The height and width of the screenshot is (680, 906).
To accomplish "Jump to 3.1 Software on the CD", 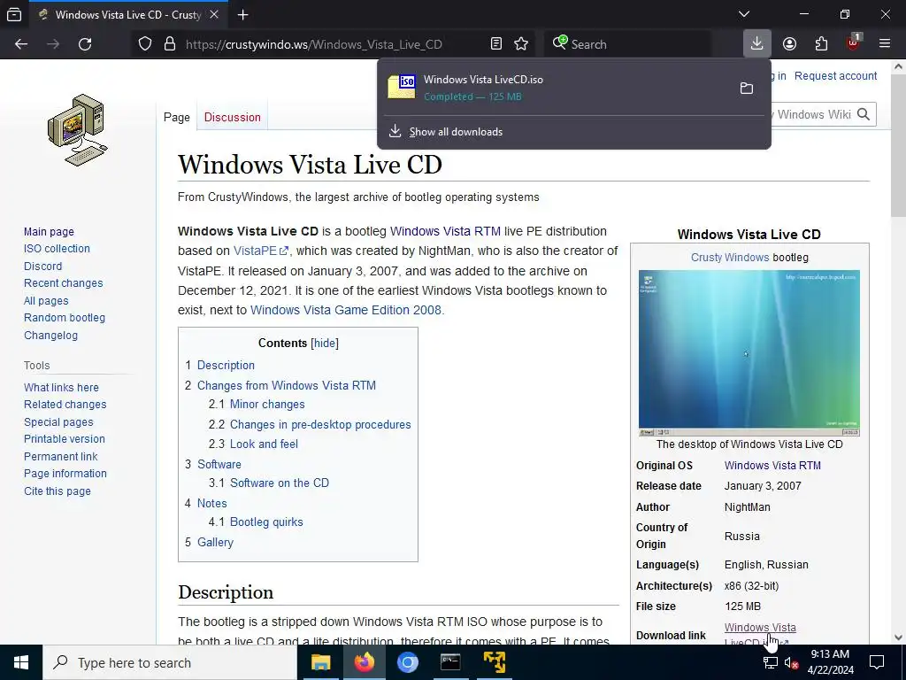I will pos(269,483).
